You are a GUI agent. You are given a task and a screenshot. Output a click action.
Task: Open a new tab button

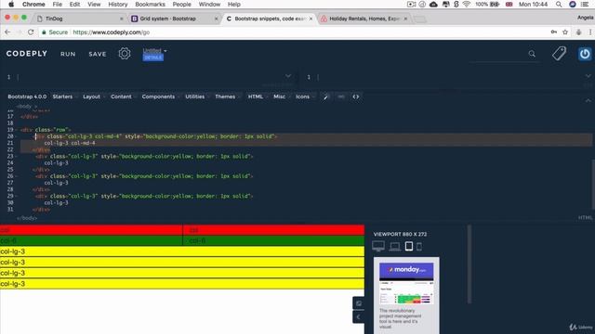tap(419, 19)
